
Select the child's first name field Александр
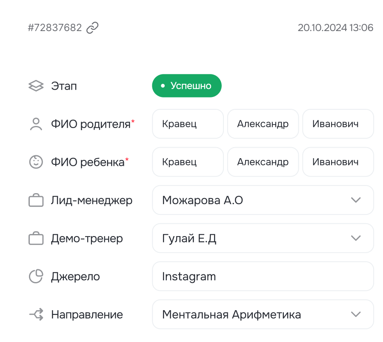coord(263,162)
